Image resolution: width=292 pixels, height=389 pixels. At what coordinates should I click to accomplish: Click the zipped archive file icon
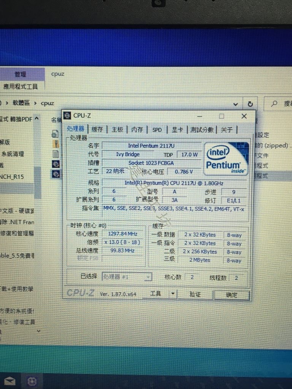click(x=56, y=144)
